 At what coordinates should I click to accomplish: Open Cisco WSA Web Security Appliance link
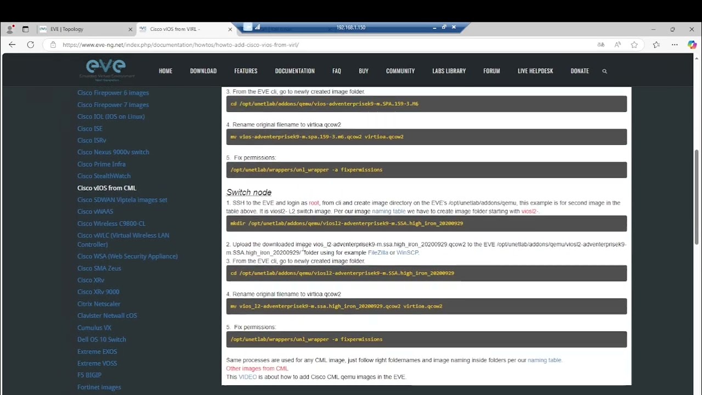127,256
